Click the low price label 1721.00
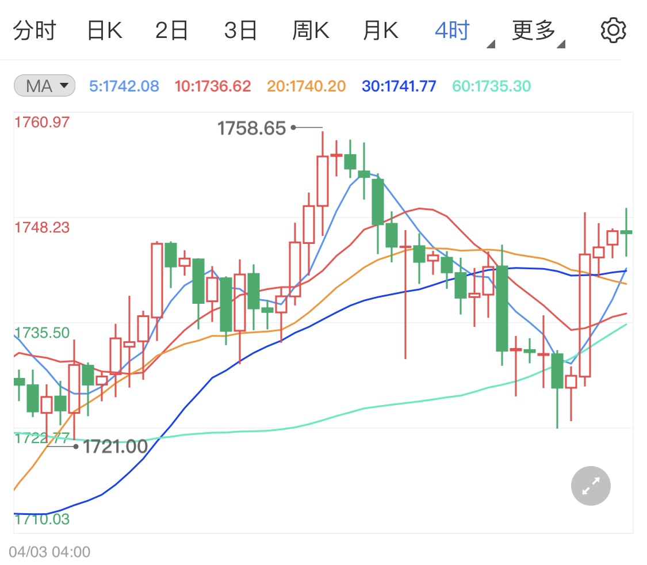The width and height of the screenshot is (647, 565). click(x=116, y=446)
